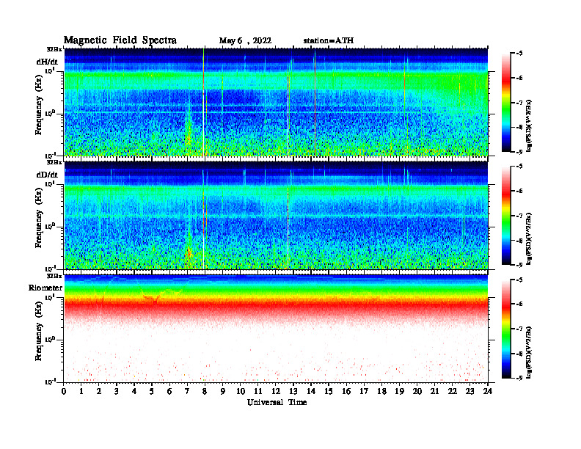
Task: Click hour 20 on the Universal Time axis
Action: click(x=417, y=391)
